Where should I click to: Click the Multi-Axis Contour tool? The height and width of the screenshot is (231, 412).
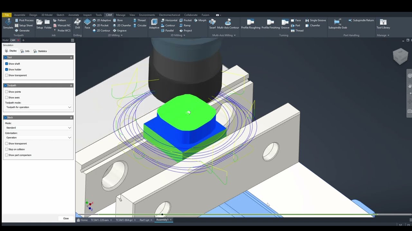tap(228, 24)
